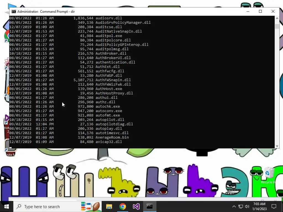This screenshot has height=212, width=283.
Task: Open volume control tray icon
Action: coord(247,206)
